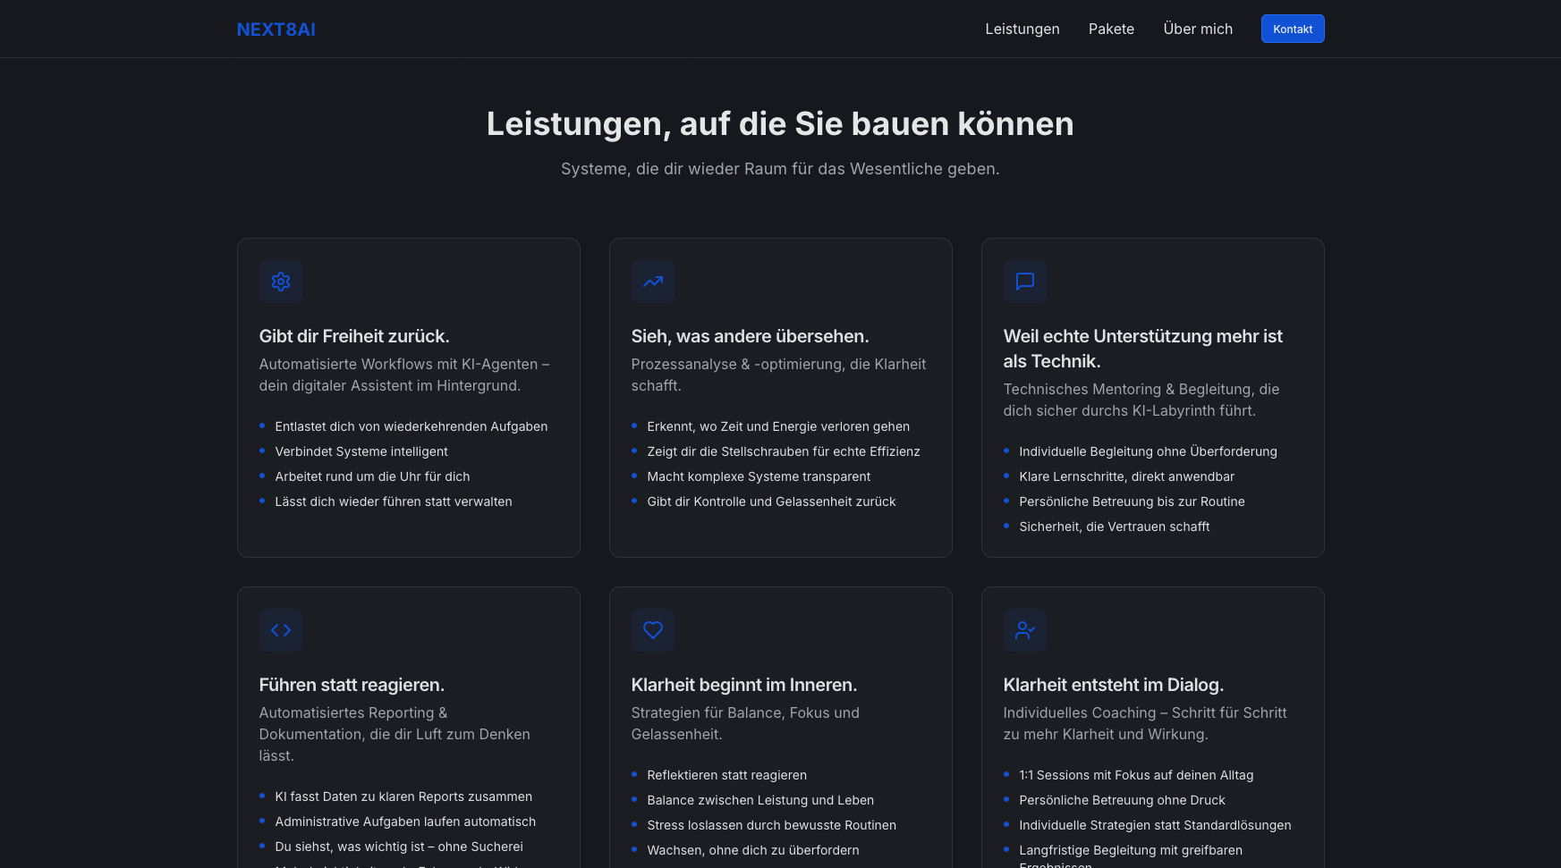The image size is (1561, 868).
Task: Open the 'Pakete' navigation item
Action: point(1111,29)
